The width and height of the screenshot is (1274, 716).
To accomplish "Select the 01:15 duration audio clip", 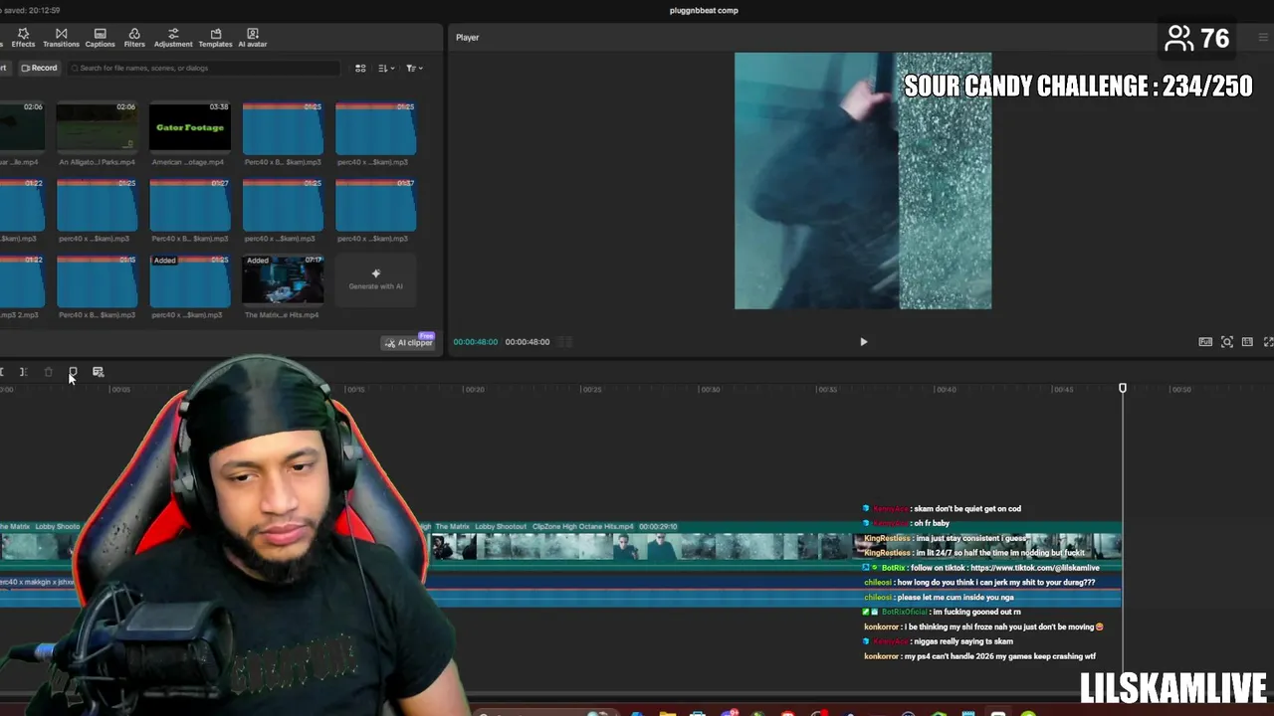I will [97, 280].
